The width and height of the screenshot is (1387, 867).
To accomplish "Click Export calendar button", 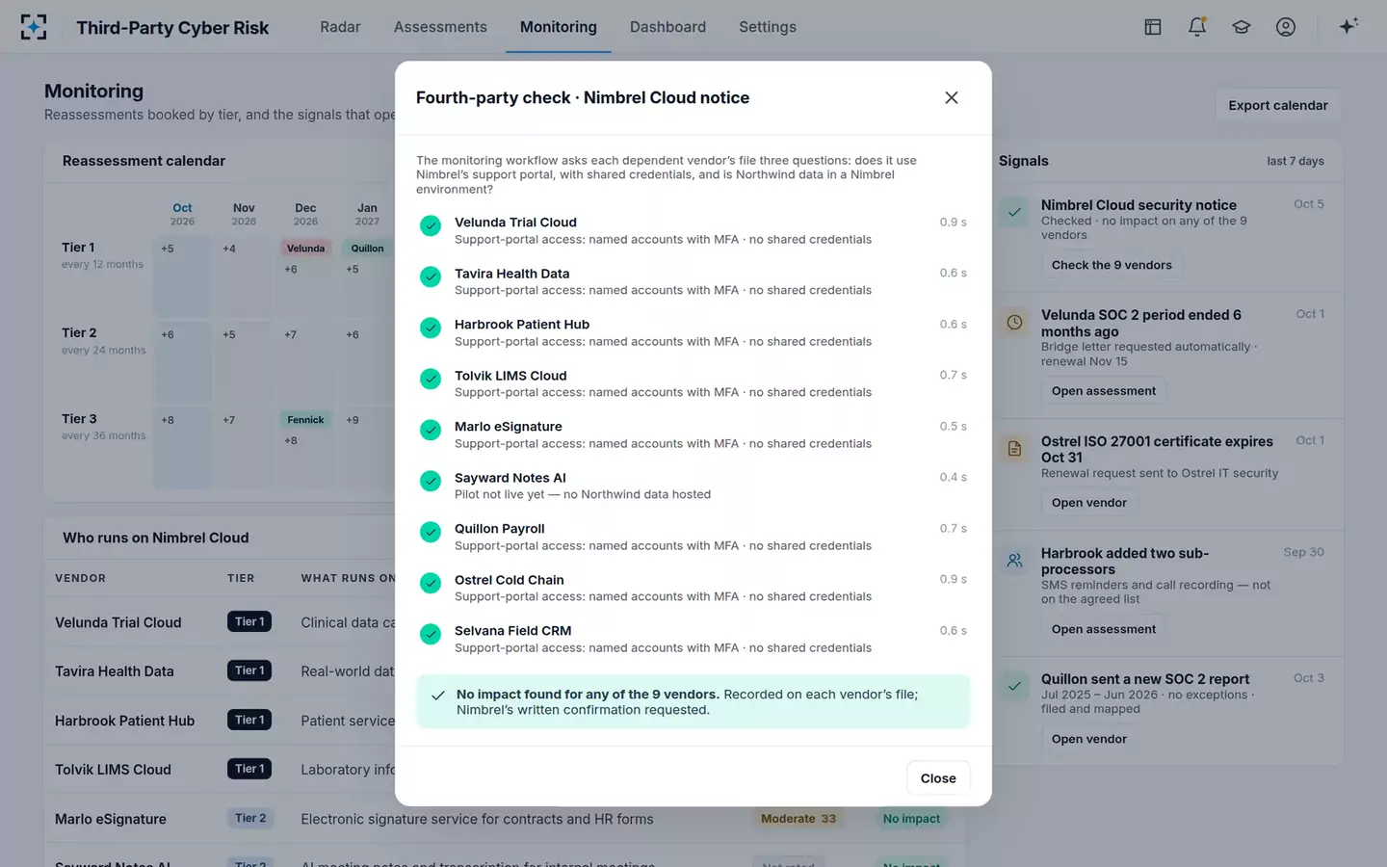I will coord(1278,105).
